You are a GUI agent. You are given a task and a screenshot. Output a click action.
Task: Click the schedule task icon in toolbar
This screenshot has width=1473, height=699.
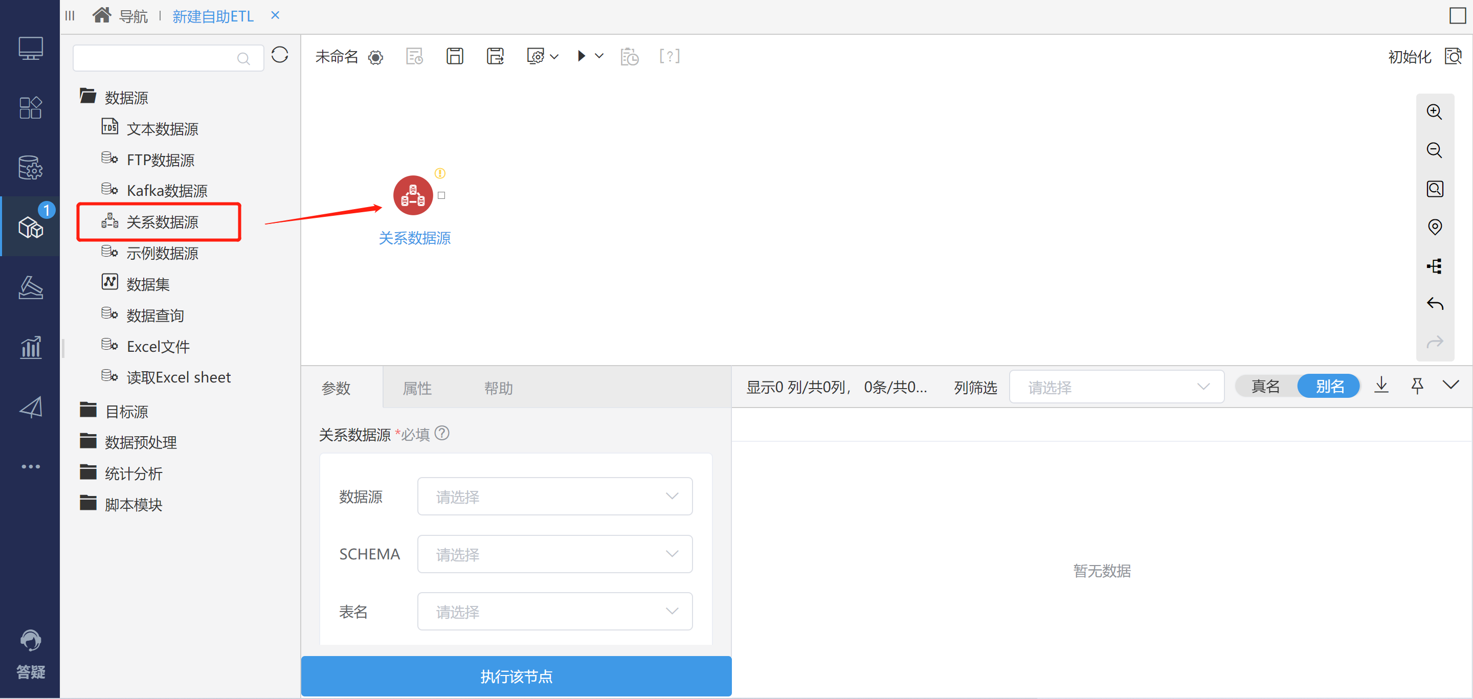click(629, 56)
